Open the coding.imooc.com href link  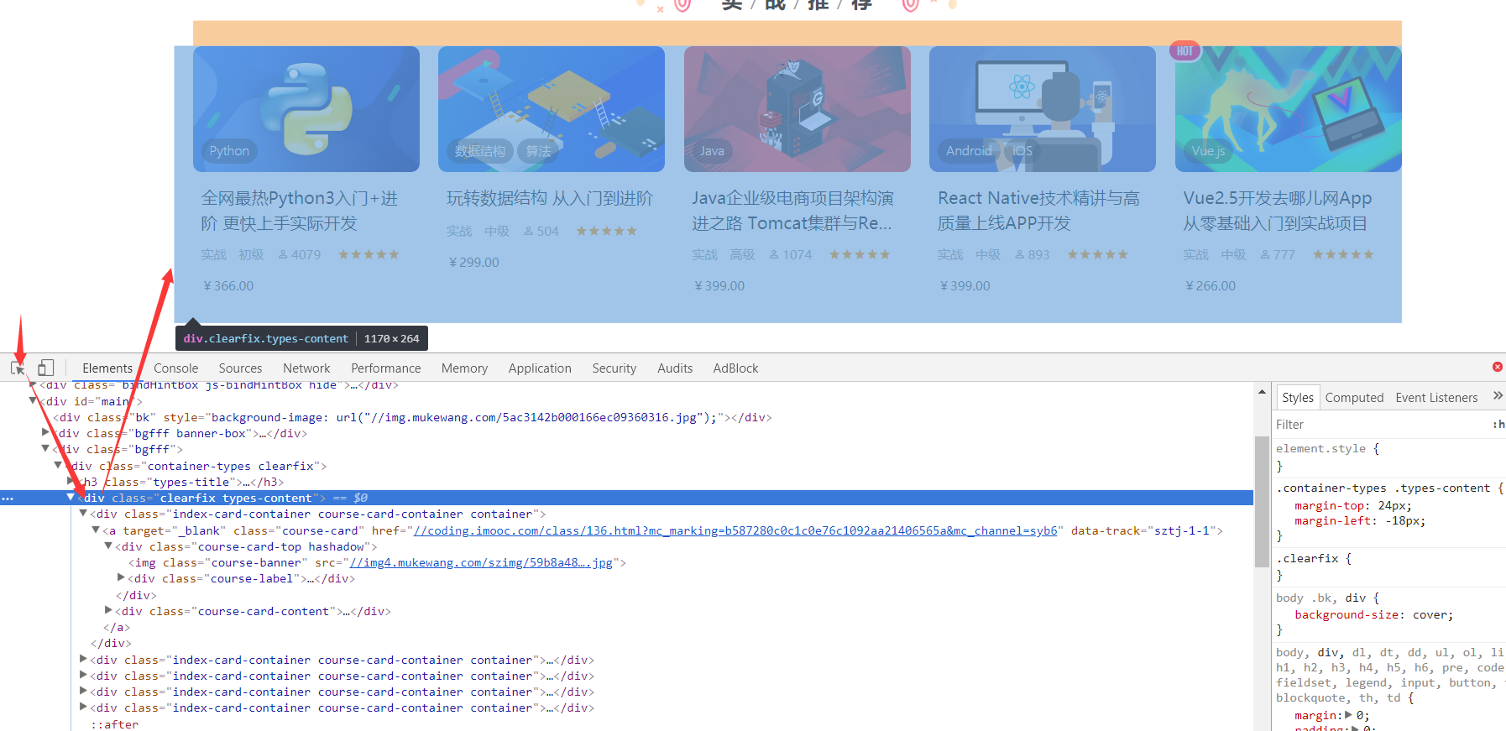point(735,530)
